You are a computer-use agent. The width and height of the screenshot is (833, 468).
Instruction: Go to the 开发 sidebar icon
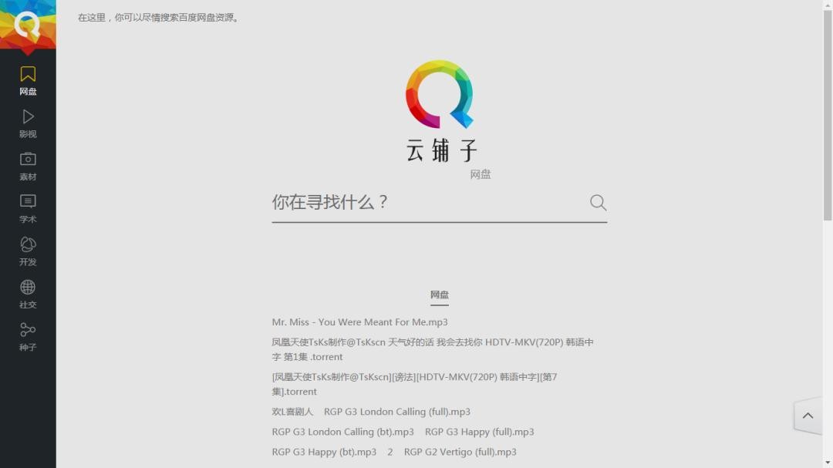click(x=28, y=245)
